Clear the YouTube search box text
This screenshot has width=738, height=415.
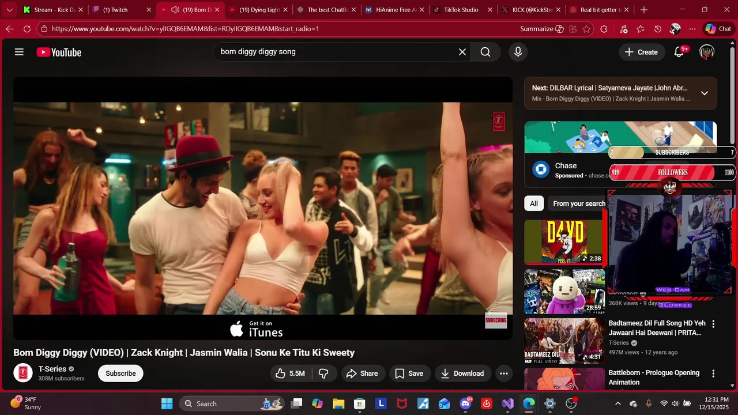click(462, 52)
